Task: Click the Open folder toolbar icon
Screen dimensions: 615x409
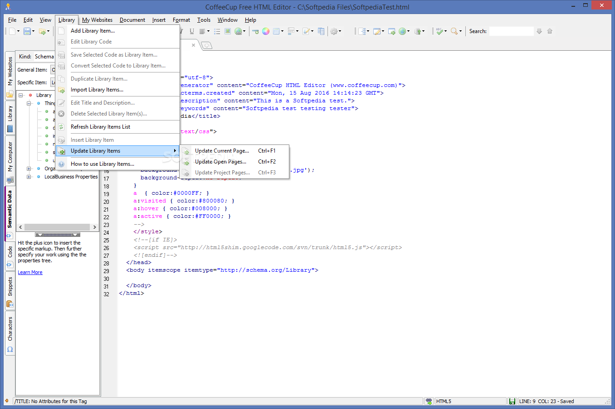Action: pos(42,31)
